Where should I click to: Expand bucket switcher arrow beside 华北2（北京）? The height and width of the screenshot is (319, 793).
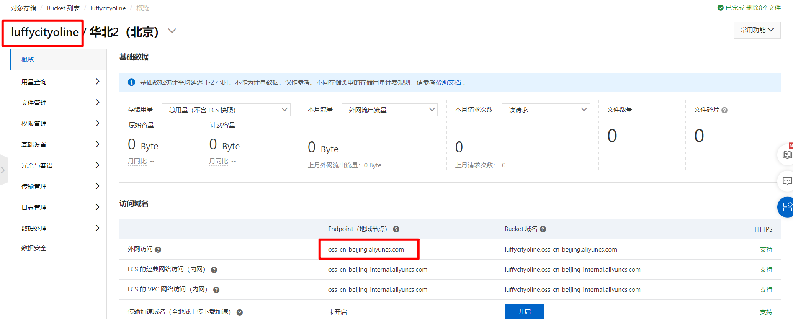click(172, 31)
